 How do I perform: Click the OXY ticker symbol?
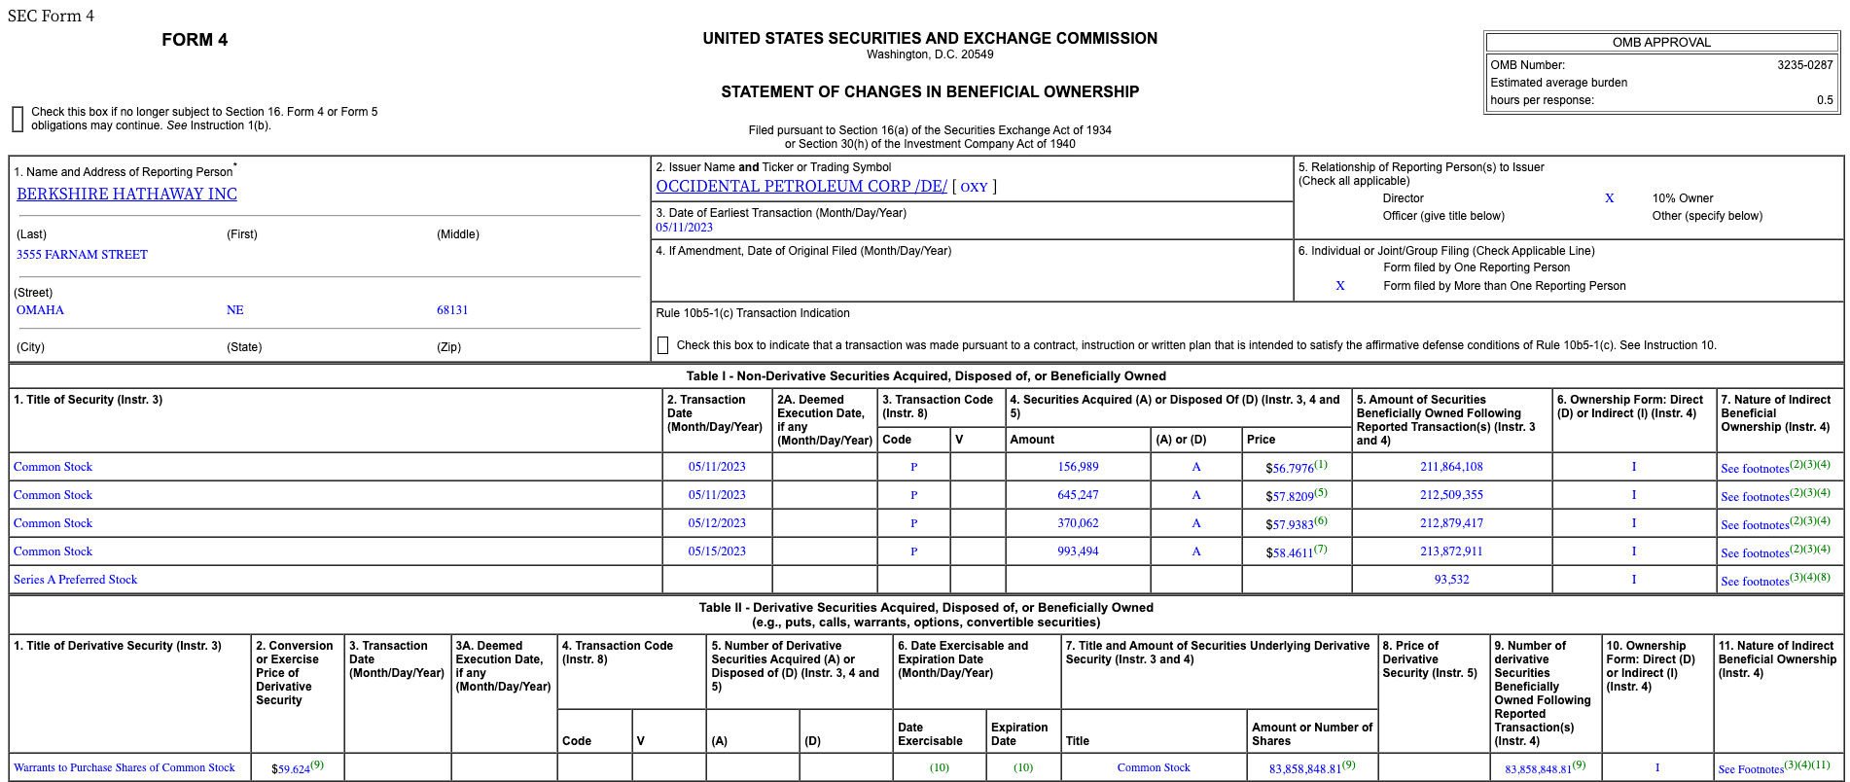974,187
